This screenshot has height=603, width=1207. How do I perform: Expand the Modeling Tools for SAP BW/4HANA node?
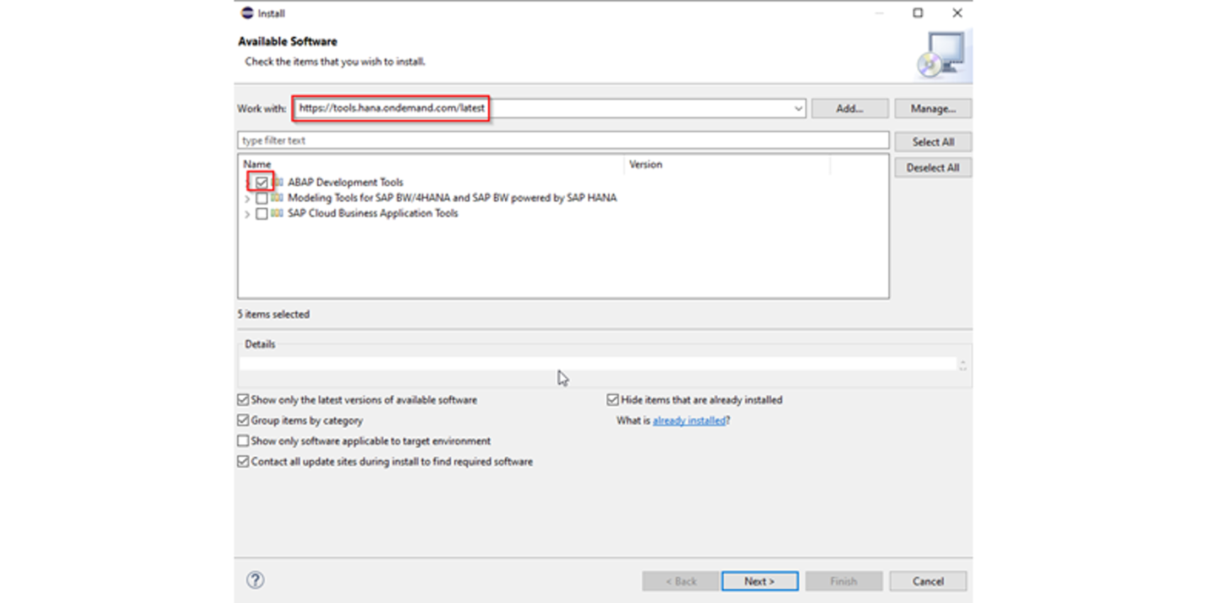point(247,199)
